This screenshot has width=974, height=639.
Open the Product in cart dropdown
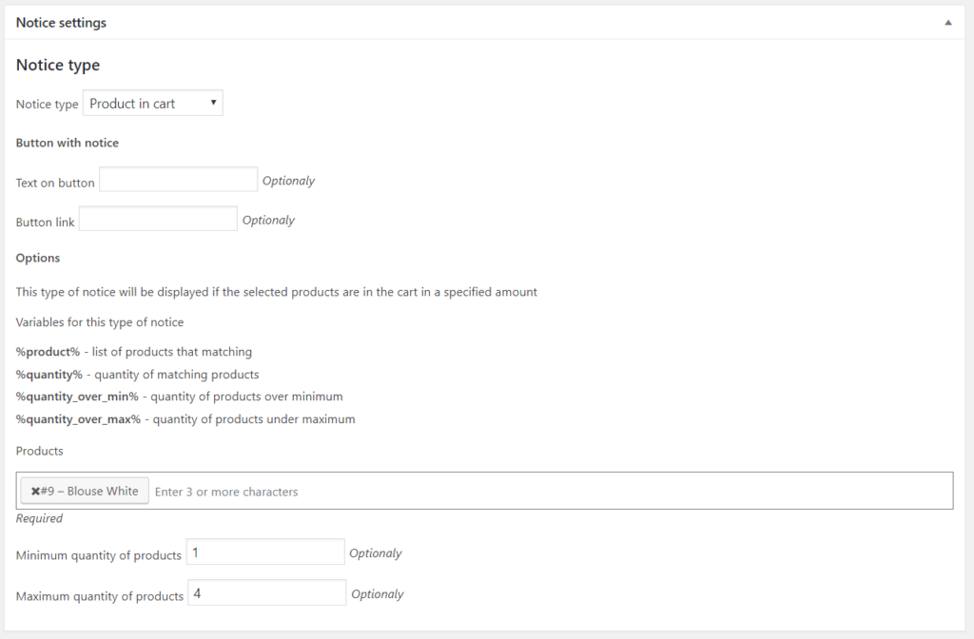point(153,103)
